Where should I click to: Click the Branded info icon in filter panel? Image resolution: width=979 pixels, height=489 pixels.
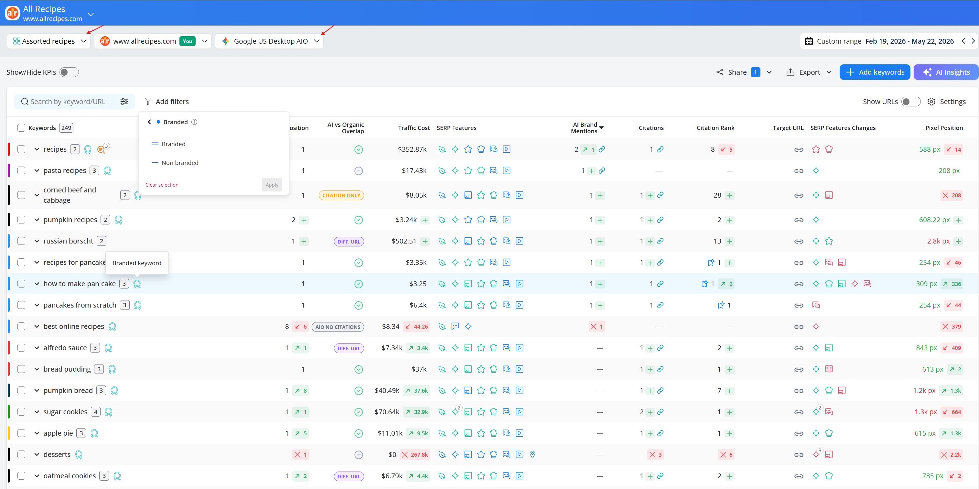[194, 122]
